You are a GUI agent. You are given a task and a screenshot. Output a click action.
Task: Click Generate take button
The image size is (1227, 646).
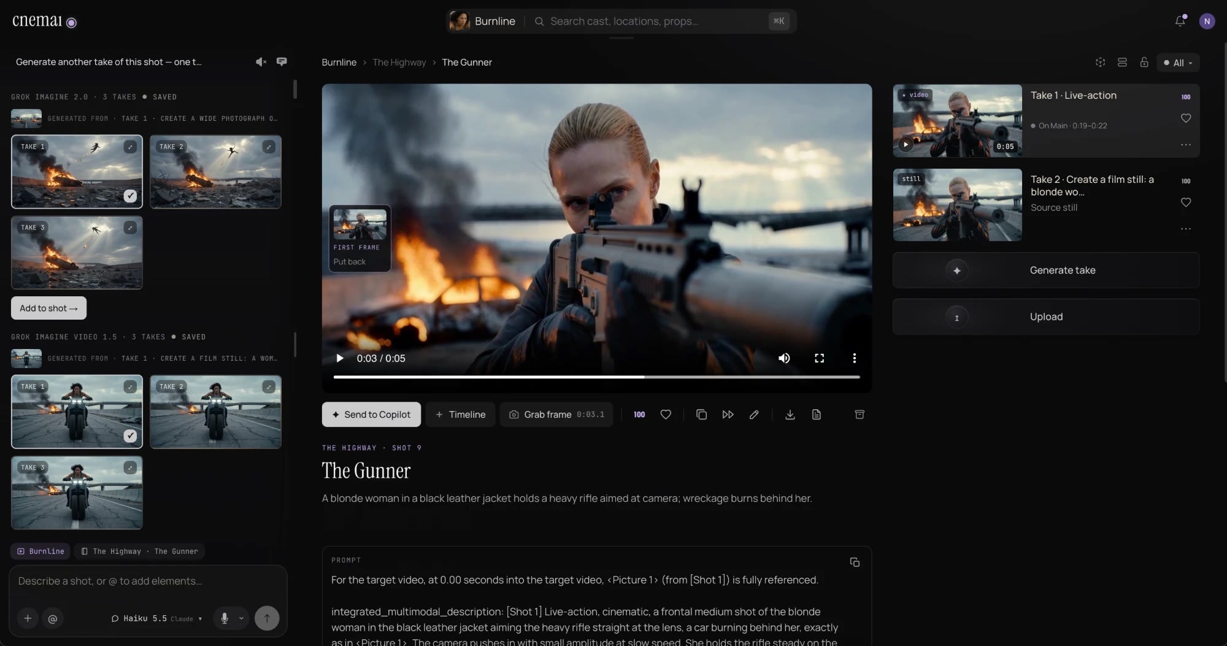point(1046,271)
